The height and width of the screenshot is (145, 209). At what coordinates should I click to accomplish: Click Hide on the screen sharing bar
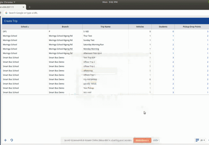155,140
